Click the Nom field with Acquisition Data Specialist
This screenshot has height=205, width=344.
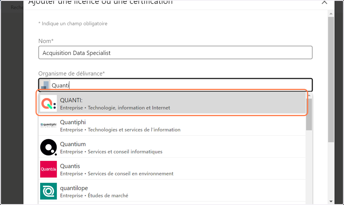(x=175, y=53)
